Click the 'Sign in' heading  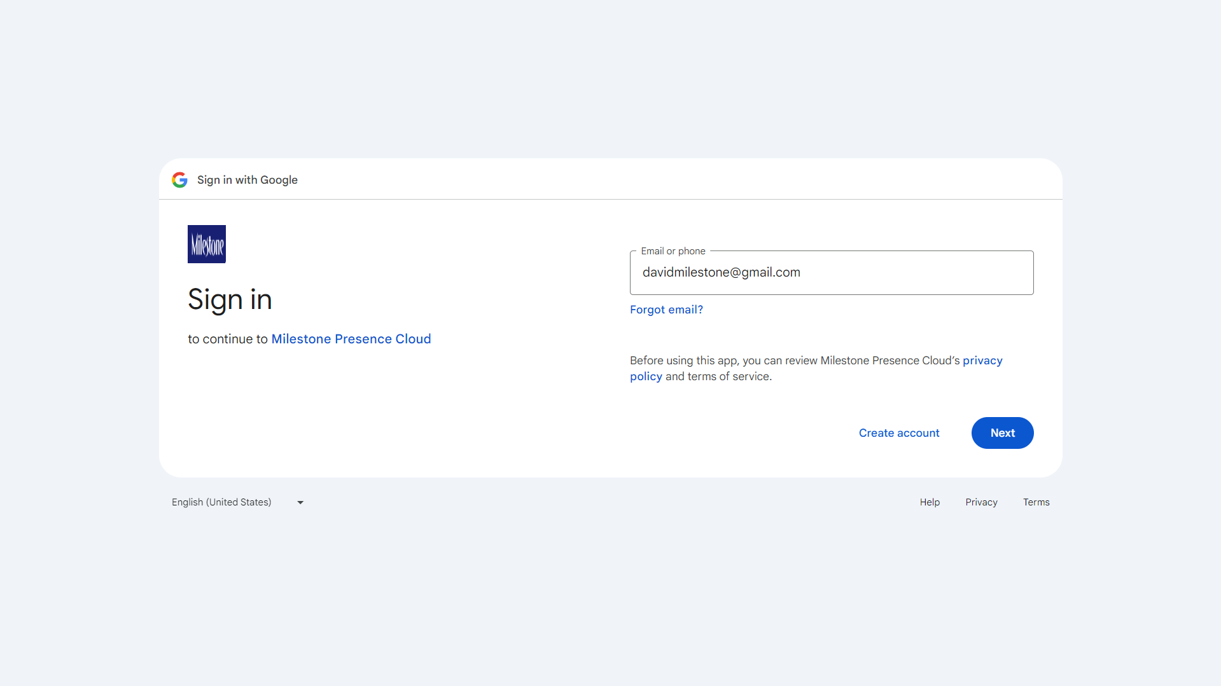click(x=230, y=299)
